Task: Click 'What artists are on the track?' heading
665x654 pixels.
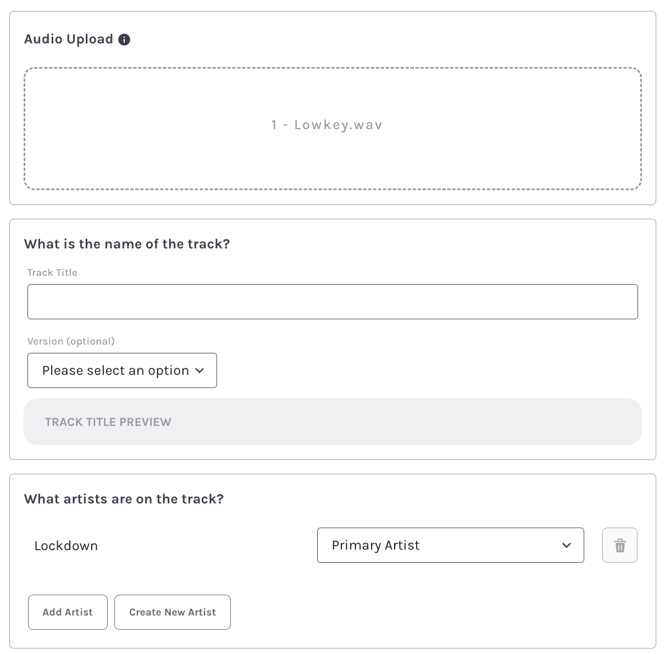Action: pyautogui.click(x=124, y=499)
